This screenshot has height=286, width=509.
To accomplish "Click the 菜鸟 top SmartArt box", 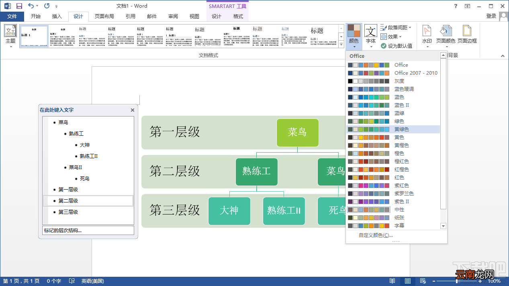I will [x=298, y=133].
